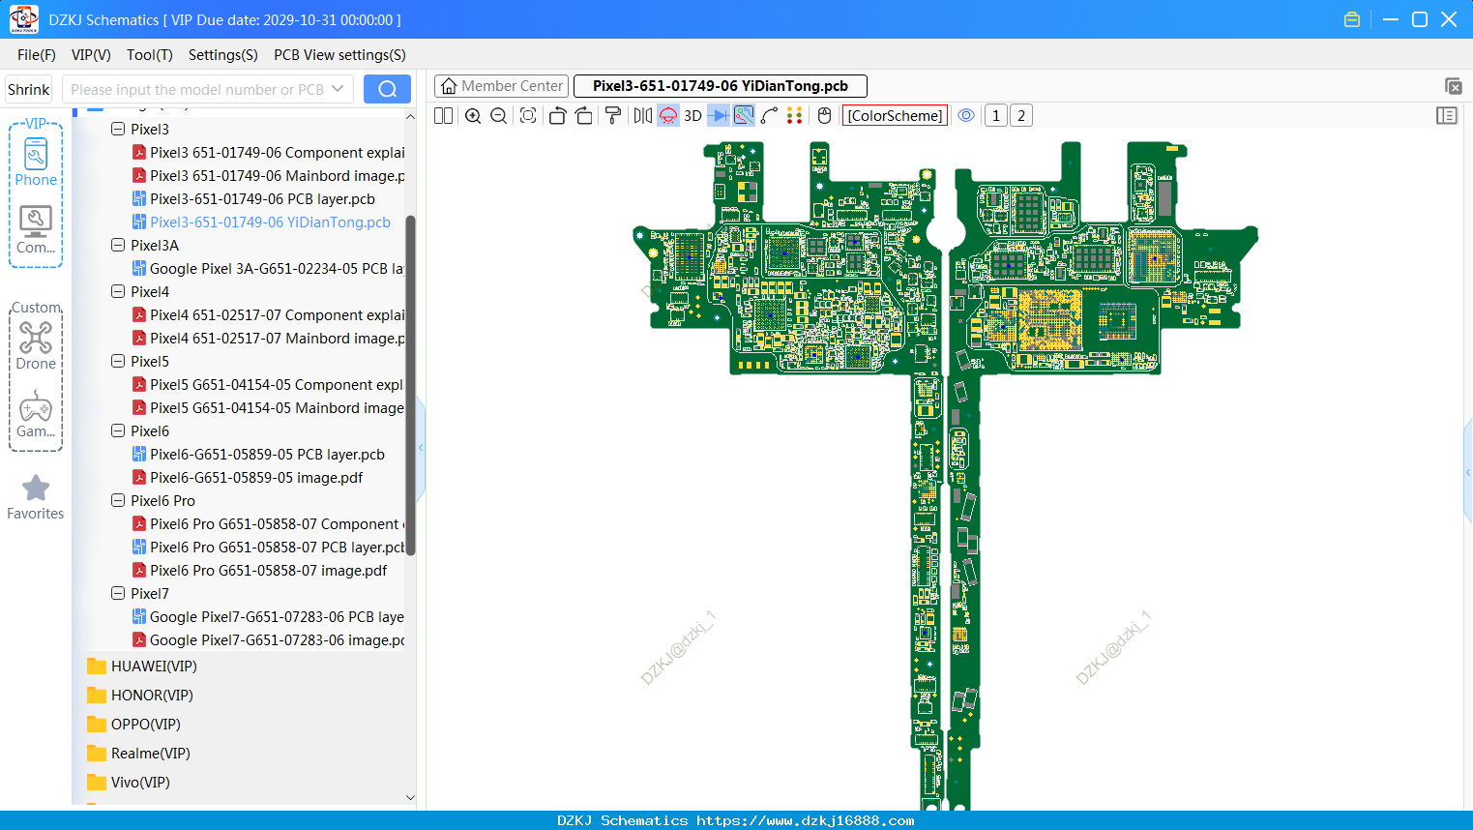Collapse the Pixel6 Pro tree node
1473x830 pixels.
(118, 500)
